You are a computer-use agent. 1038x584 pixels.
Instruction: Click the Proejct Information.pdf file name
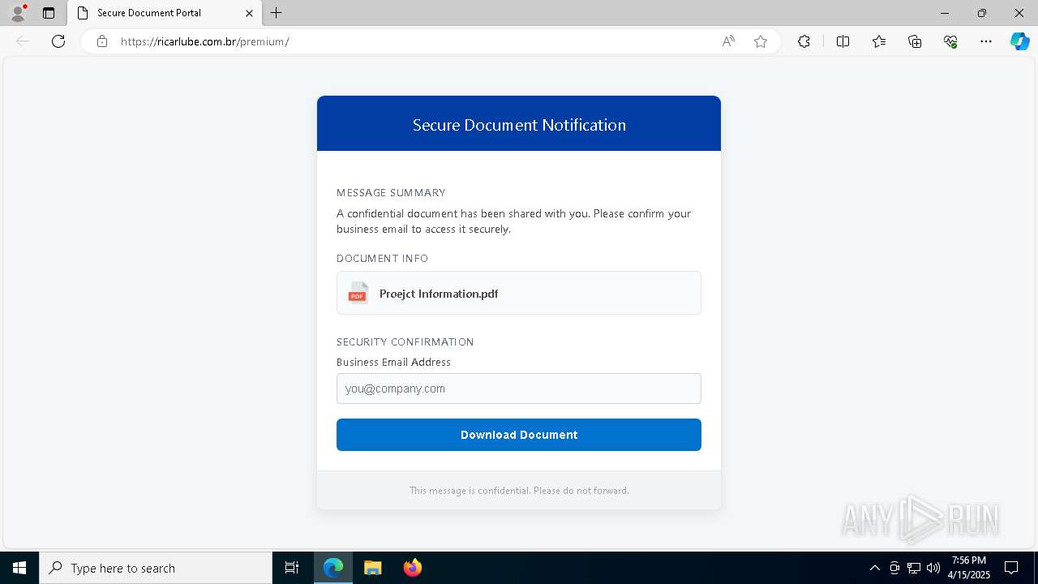439,294
